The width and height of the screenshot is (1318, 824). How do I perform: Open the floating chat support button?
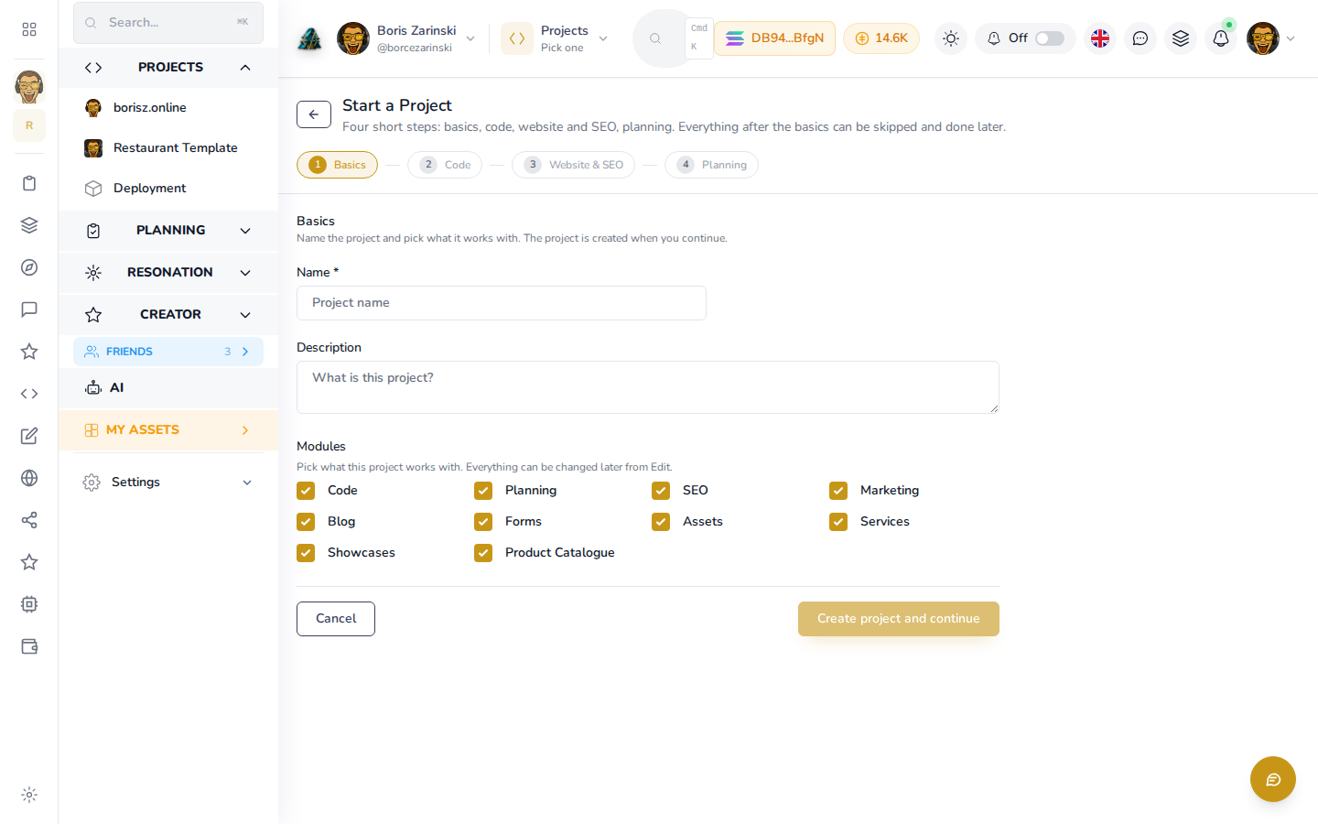point(1273,779)
